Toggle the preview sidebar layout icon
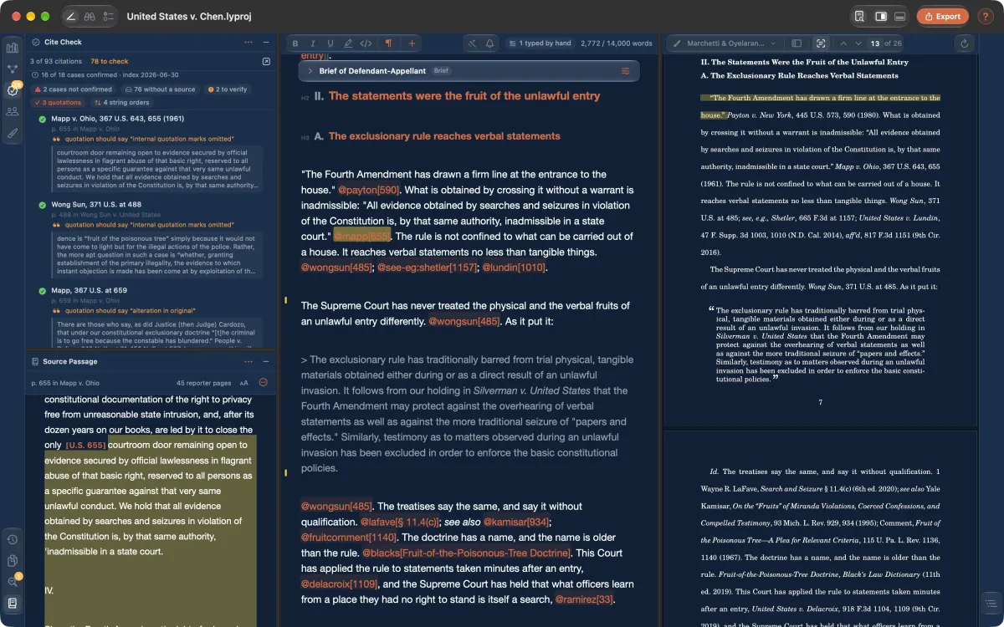 (x=797, y=43)
